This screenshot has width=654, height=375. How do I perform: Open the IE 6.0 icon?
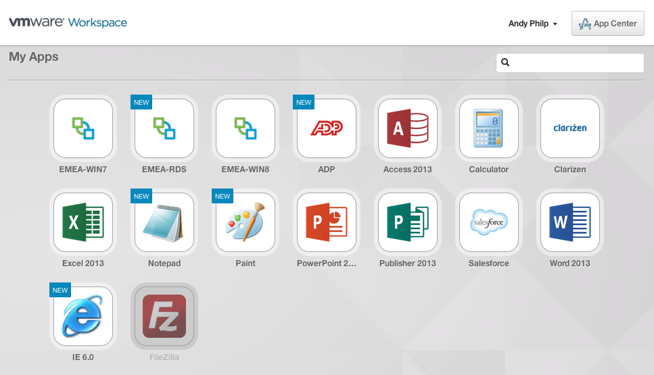(x=83, y=316)
